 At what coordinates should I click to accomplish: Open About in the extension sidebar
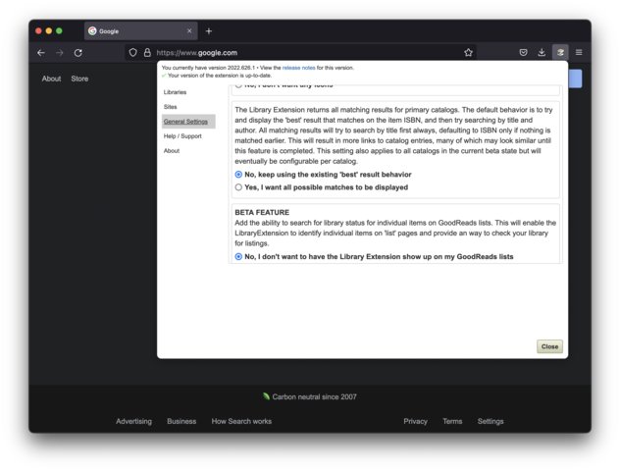(172, 151)
